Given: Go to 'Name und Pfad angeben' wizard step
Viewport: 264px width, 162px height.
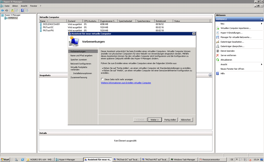Looking at the screenshot, I should [x=81, y=56].
